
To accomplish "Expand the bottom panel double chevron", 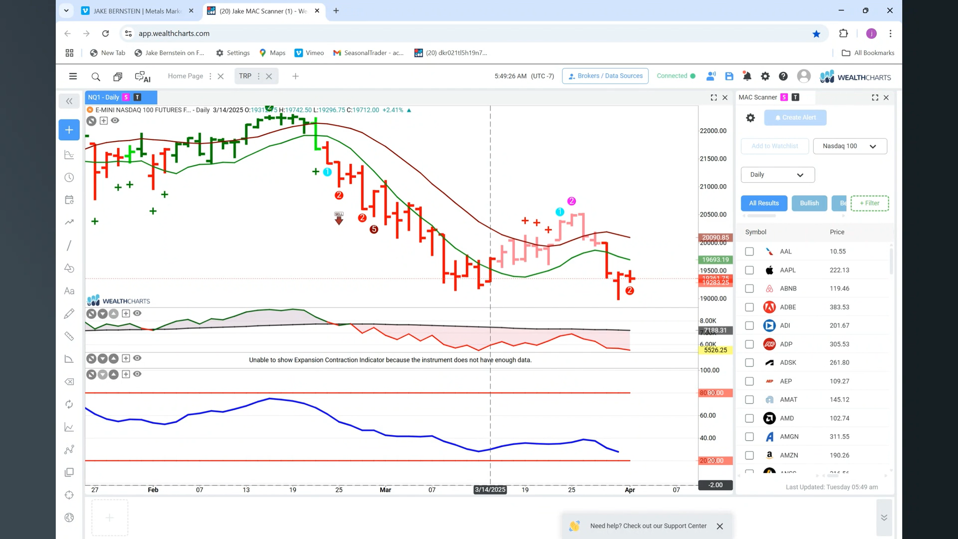I will pyautogui.click(x=884, y=518).
